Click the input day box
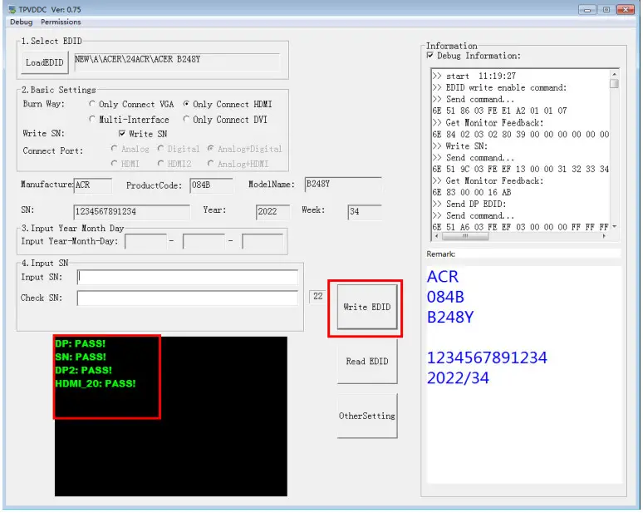Viewport: 643px width, 513px height. 263,241
